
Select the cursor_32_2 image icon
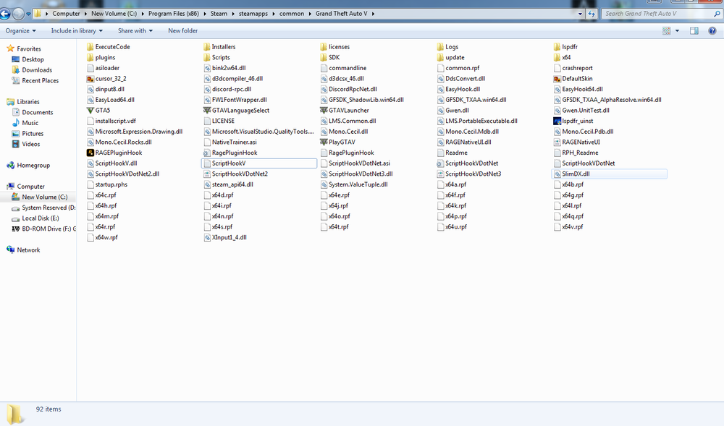pos(90,79)
